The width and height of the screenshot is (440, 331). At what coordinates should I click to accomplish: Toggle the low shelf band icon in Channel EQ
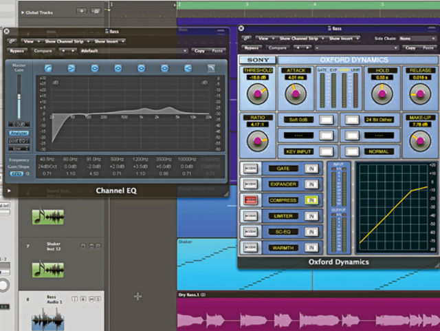tap(71, 68)
